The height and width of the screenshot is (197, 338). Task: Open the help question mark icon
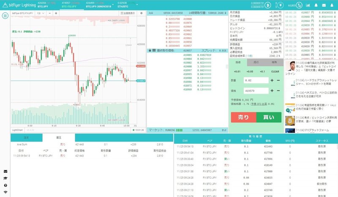point(5,185)
